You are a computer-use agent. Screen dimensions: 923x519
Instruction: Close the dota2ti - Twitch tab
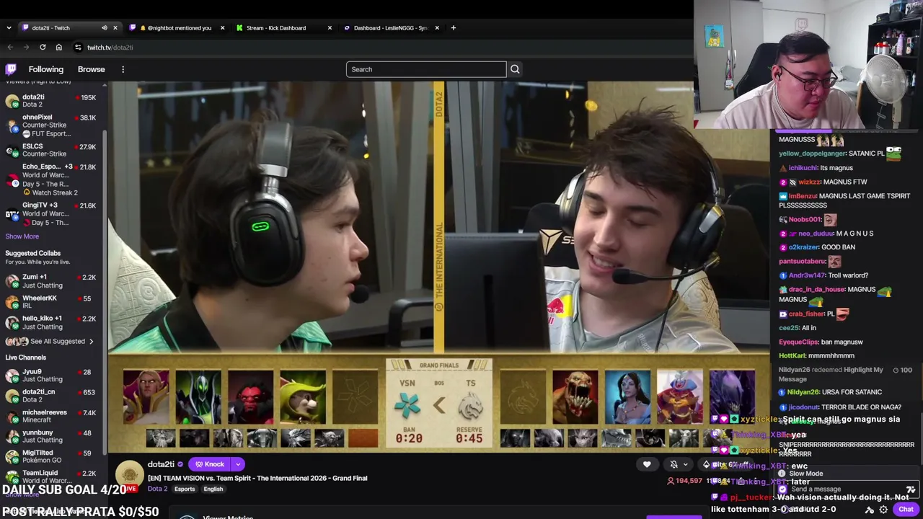tap(115, 28)
